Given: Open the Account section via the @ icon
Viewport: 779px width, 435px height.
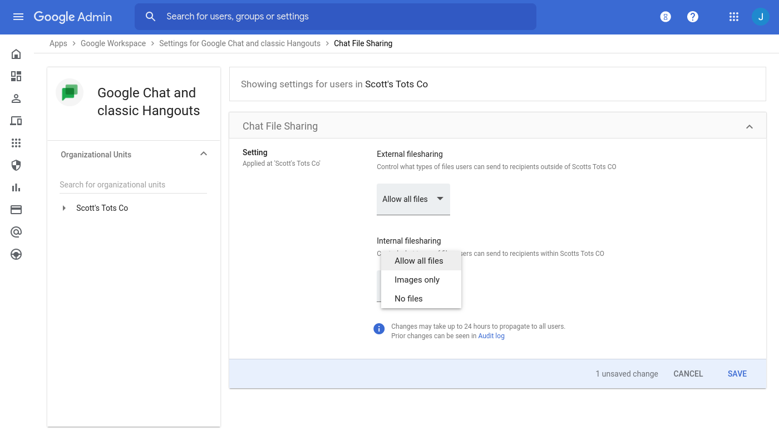Looking at the screenshot, I should [x=16, y=232].
